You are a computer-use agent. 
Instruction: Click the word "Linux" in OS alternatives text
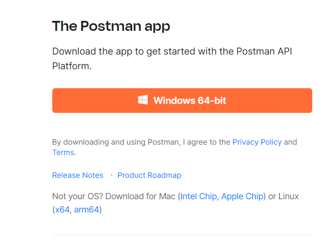[288, 196]
